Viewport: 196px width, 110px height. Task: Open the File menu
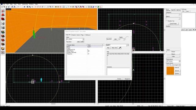coord(4,4)
